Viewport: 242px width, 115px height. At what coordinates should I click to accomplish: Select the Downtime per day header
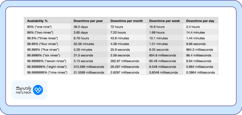pos(200,21)
